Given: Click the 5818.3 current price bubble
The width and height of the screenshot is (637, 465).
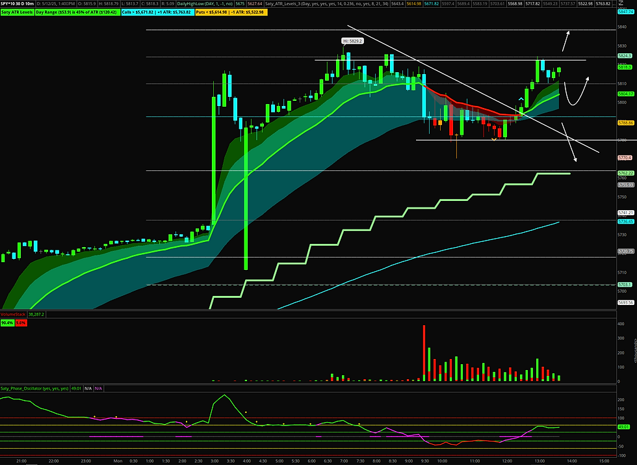Looking at the screenshot, I should click(625, 67).
